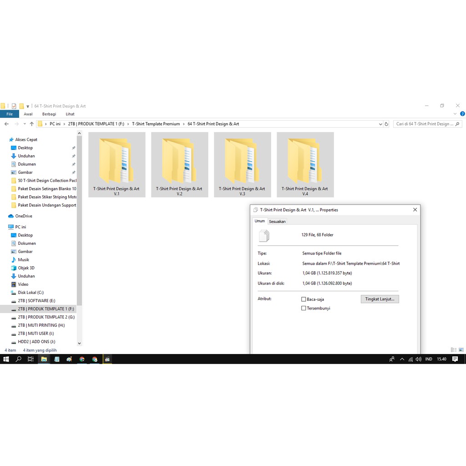Switch to large thumbnails view in status bar
This screenshot has height=466, width=466.
click(461, 350)
